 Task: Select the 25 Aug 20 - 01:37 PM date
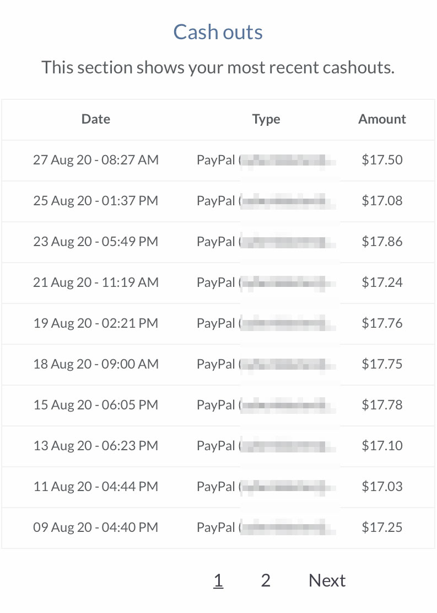[96, 200]
